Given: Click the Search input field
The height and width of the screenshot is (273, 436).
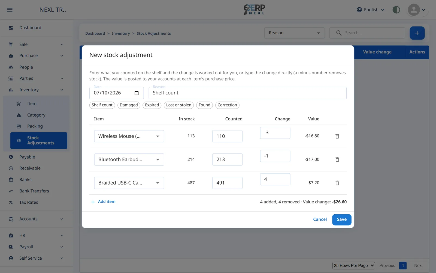Looking at the screenshot, I should pos(367,33).
